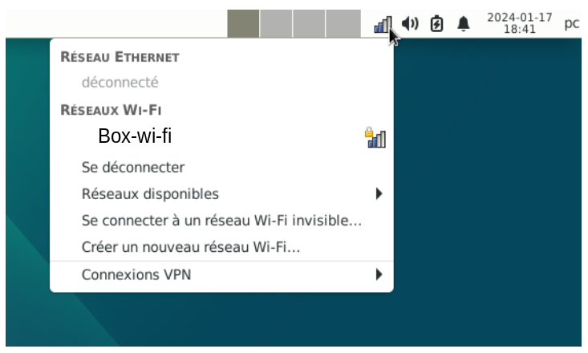This screenshot has height=353, width=588.
Task: Expand the Réseaux disponibles submenu
Action: click(221, 194)
